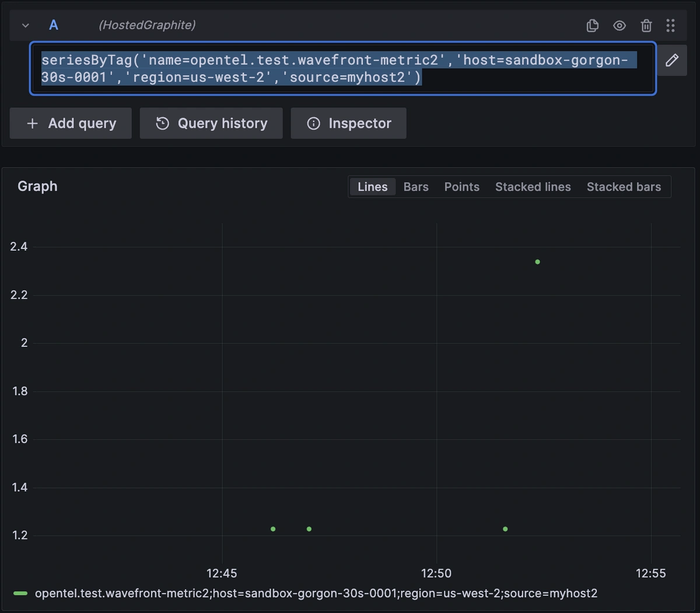Duplicate query A with copy icon

click(x=592, y=26)
